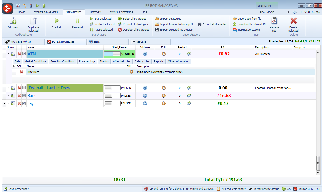This screenshot has height=194, width=324.
Task: Switch to the RESULTS tab
Action: [150, 42]
